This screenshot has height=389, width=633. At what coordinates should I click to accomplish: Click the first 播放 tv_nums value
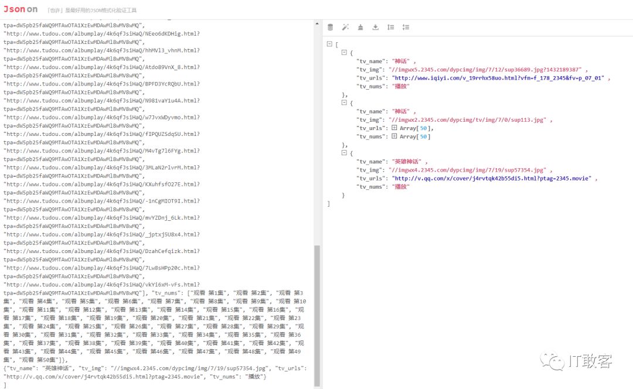coord(401,86)
